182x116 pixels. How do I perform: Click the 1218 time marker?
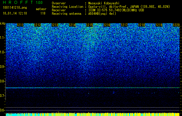141,25
